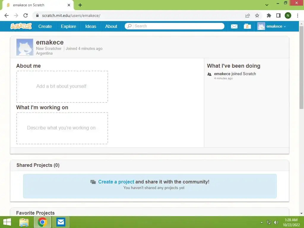Image resolution: width=304 pixels, height=228 pixels.
Task: Click the About me text box
Action: click(62, 86)
